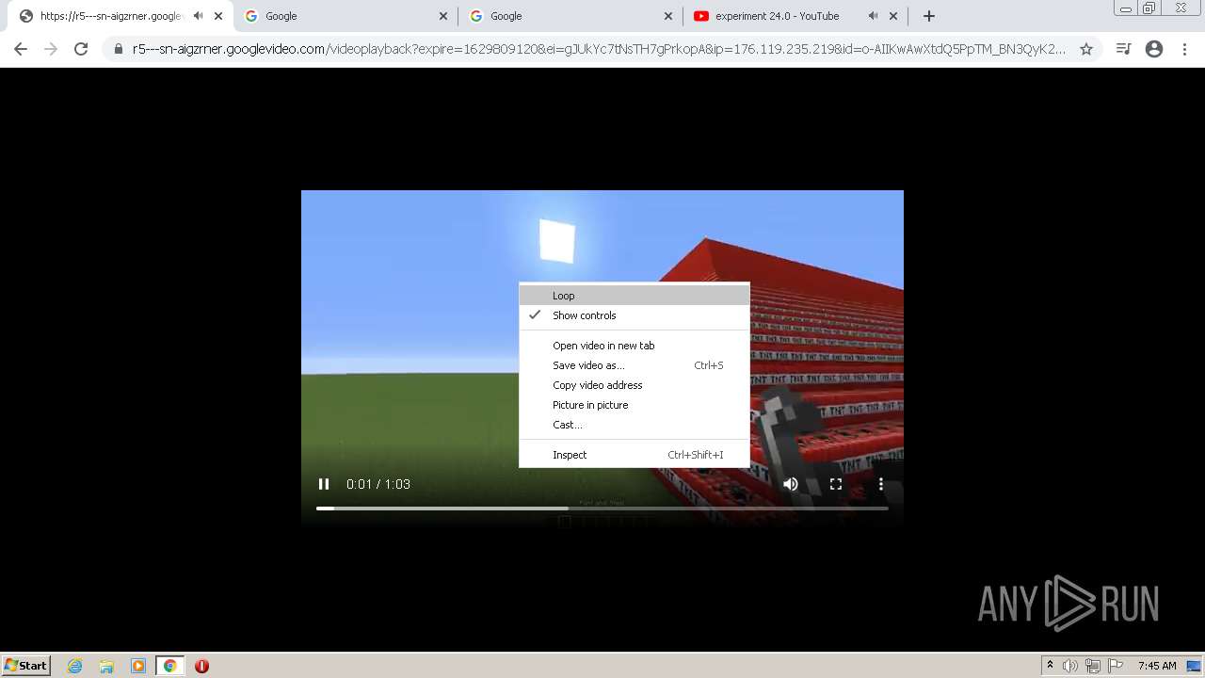Switch to the second Google tab
Viewport: 1205px width, 678px height.
pyautogui.click(x=571, y=16)
